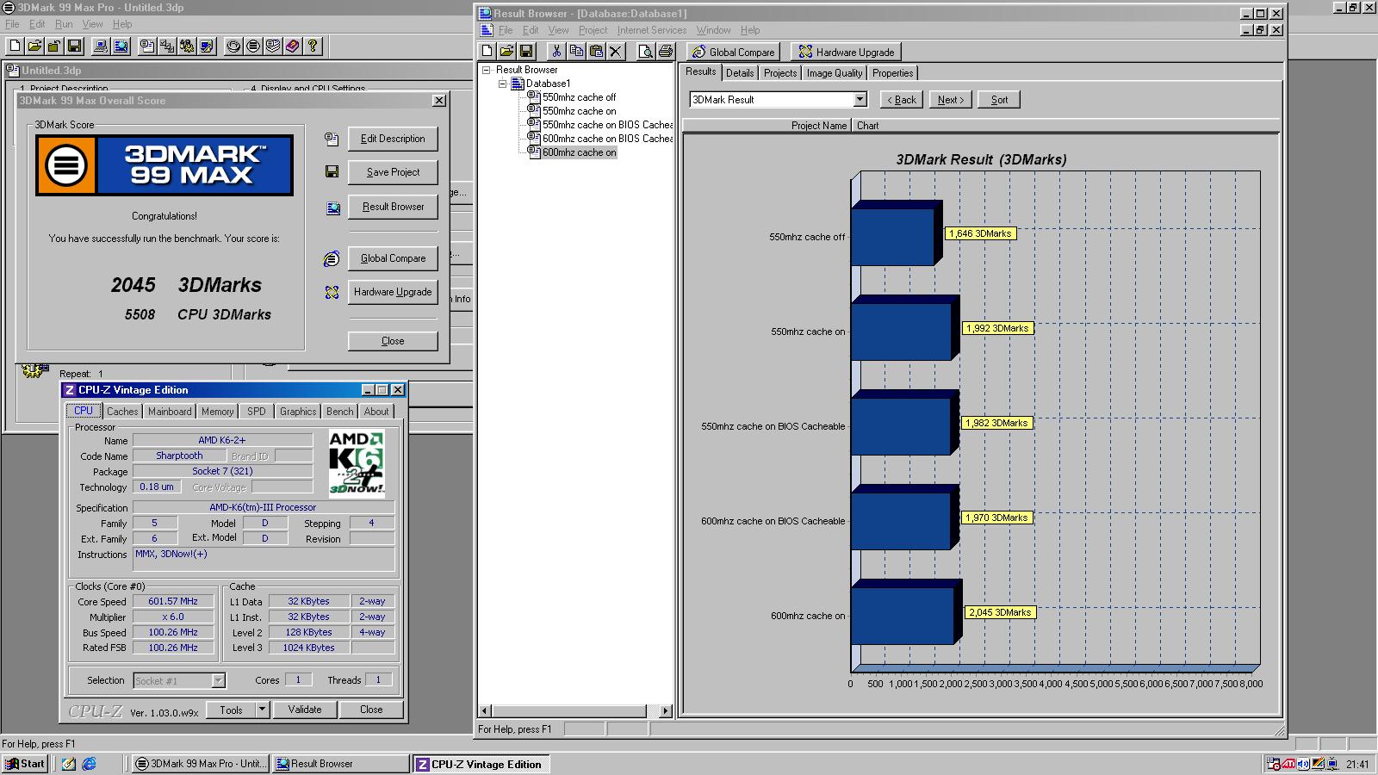This screenshot has width=1378, height=775.
Task: Click Open folder icon in Result Browser toolbar
Action: coord(506,51)
